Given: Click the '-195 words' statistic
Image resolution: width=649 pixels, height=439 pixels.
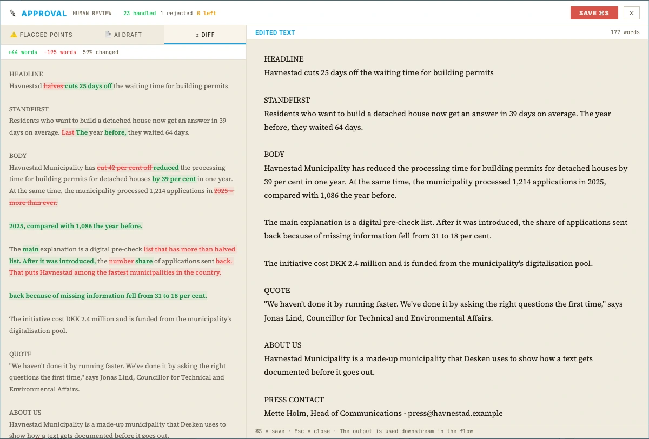Looking at the screenshot, I should [x=60, y=52].
